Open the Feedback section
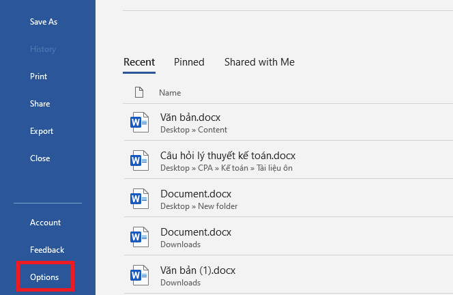Image resolution: width=453 pixels, height=295 pixels. click(47, 250)
